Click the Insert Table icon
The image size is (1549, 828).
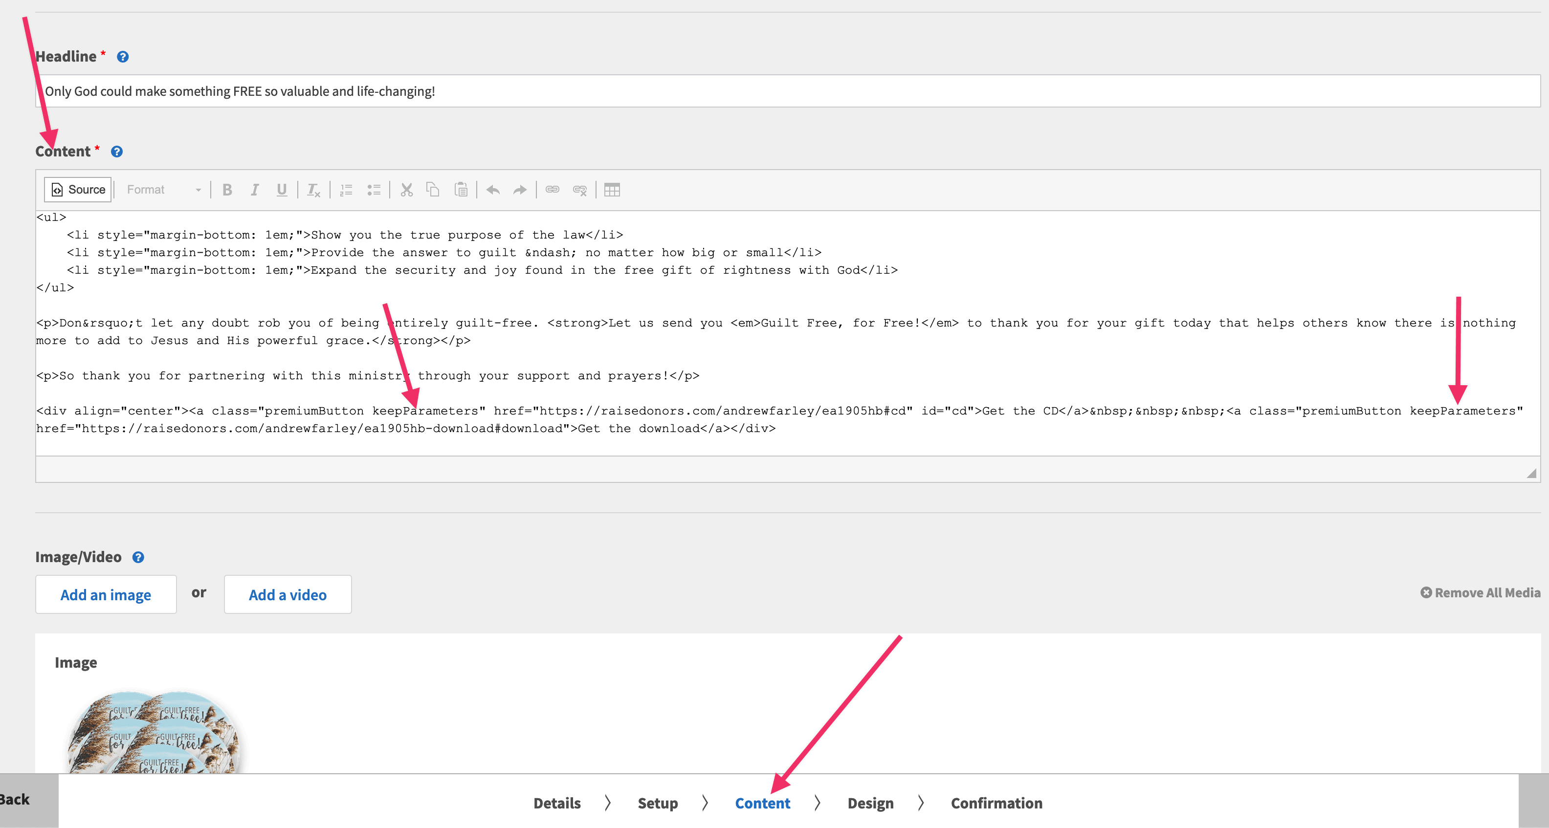click(x=612, y=190)
